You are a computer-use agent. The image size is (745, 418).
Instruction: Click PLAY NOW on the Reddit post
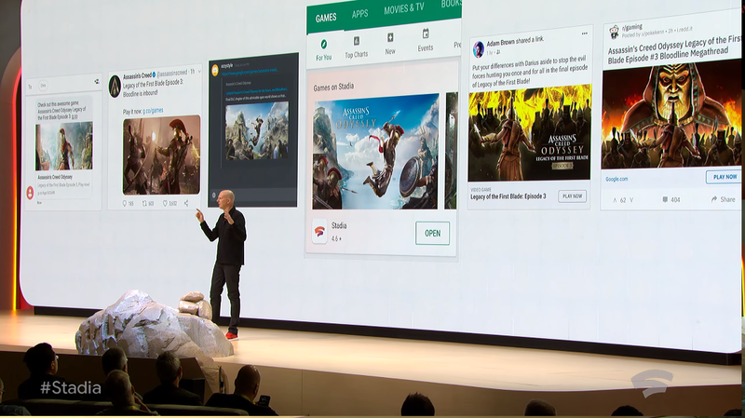[725, 177]
